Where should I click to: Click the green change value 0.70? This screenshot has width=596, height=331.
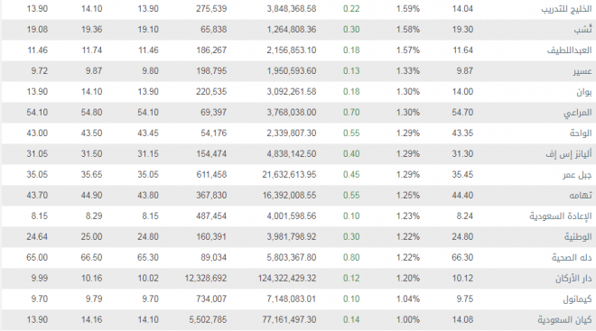(x=351, y=113)
